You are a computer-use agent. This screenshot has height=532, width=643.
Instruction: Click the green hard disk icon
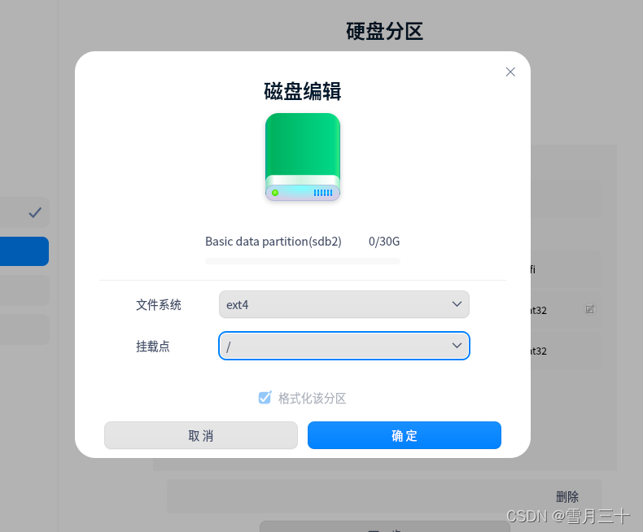tap(303, 157)
